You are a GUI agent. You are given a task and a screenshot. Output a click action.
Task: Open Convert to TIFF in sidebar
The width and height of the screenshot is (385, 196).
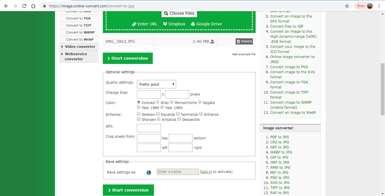coord(78,25)
